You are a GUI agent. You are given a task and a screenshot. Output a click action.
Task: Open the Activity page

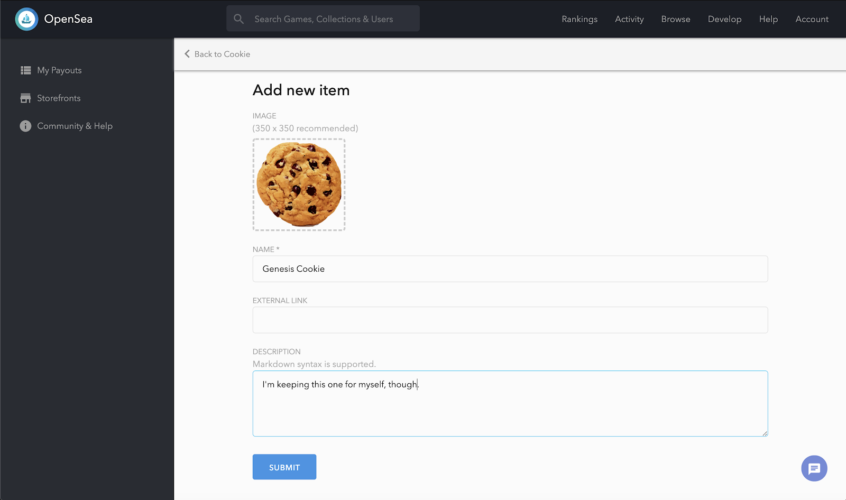pos(629,19)
